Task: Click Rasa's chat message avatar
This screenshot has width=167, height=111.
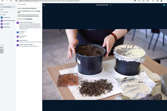Action: pos(18,37)
